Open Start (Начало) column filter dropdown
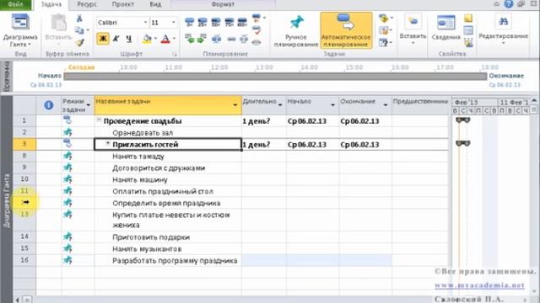 pyautogui.click(x=333, y=104)
